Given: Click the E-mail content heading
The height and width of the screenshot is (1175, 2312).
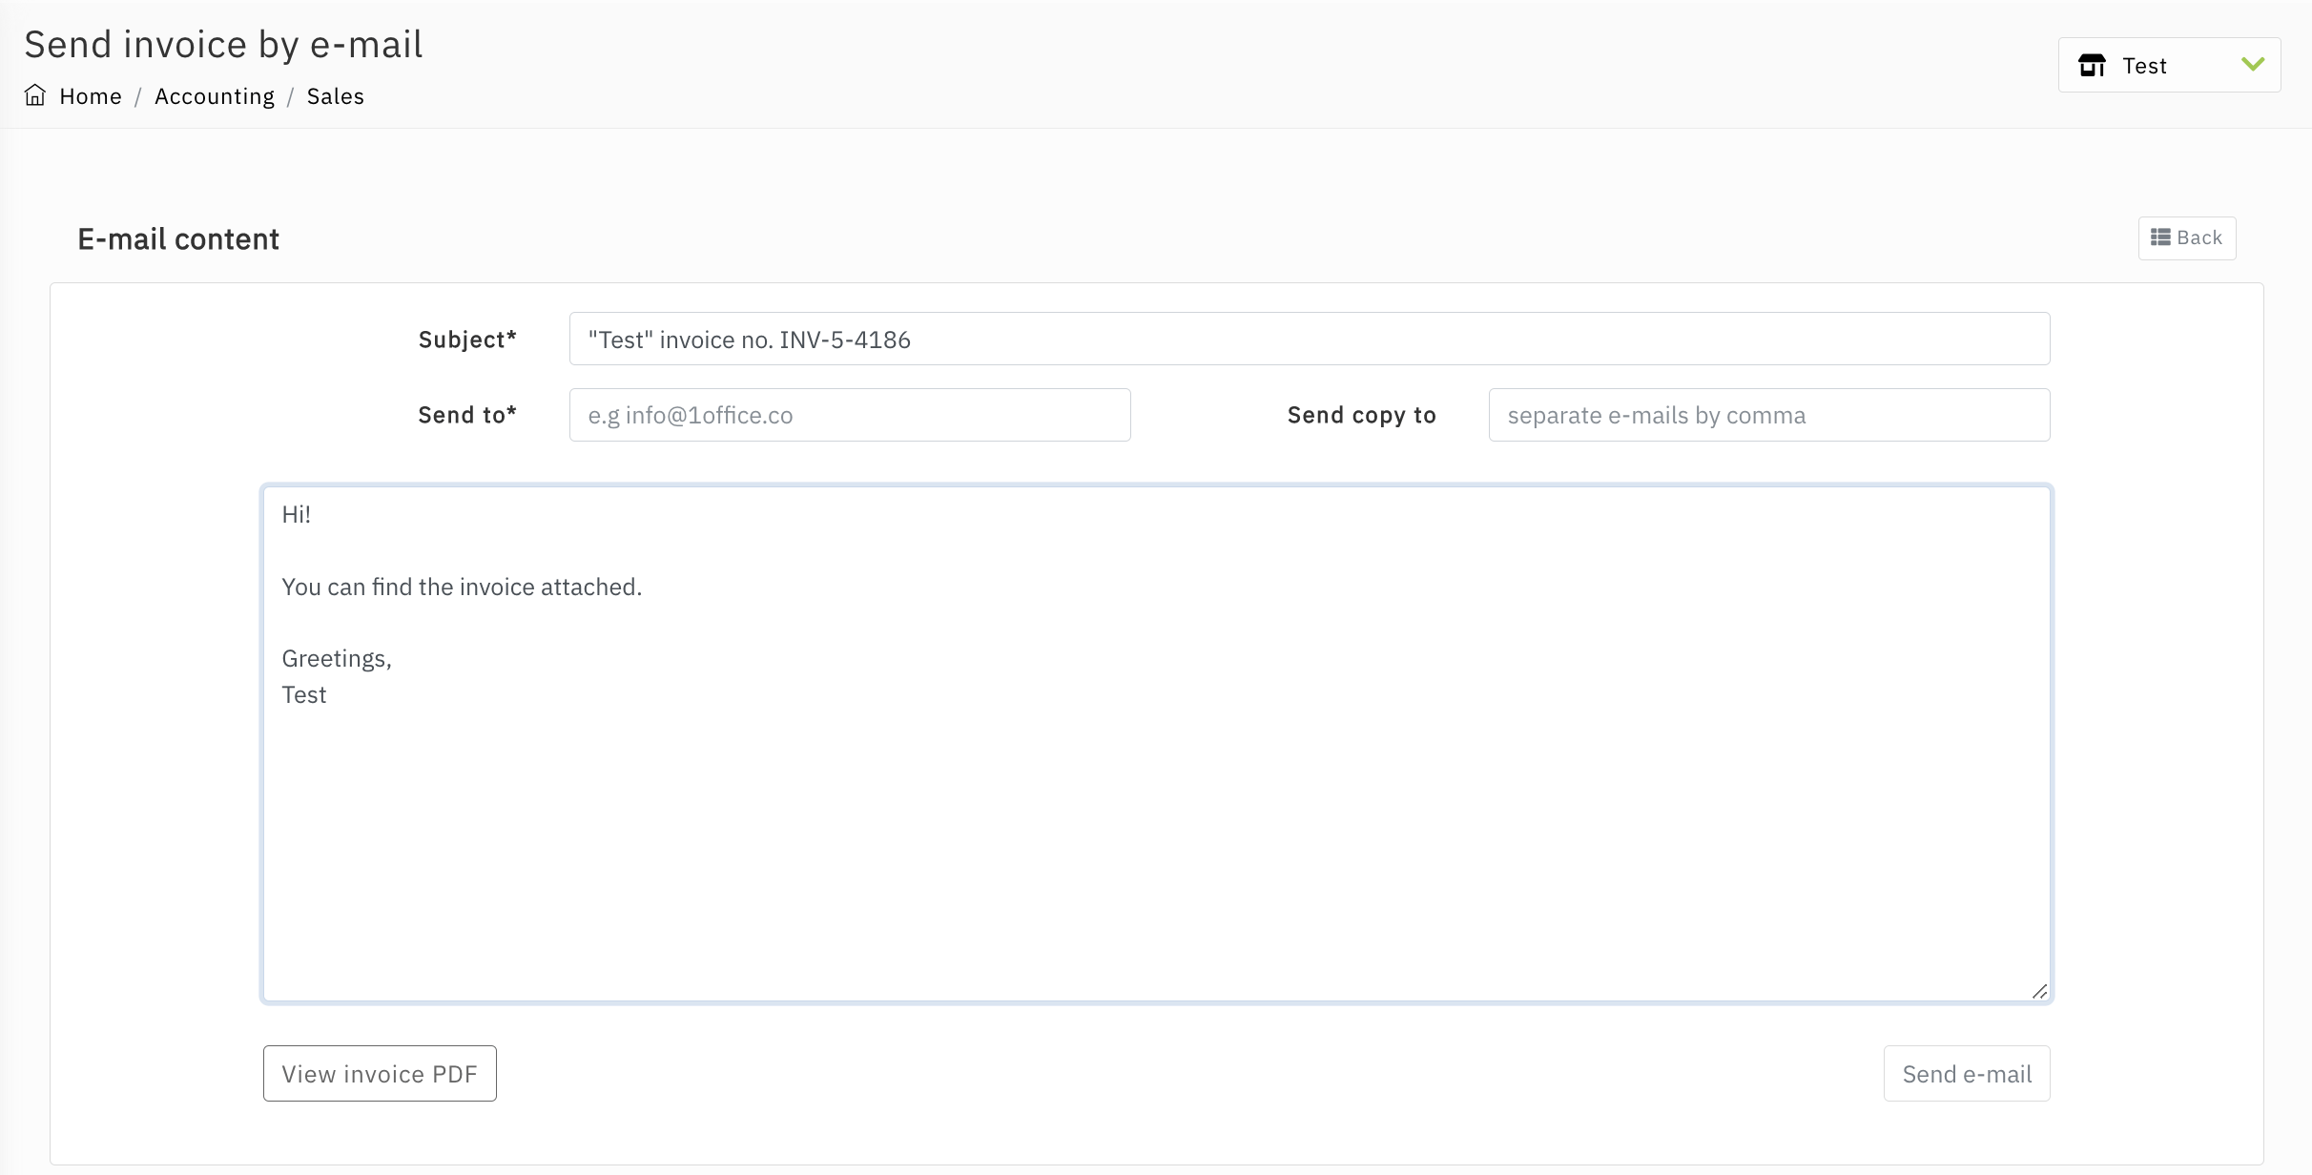Looking at the screenshot, I should [x=178, y=238].
